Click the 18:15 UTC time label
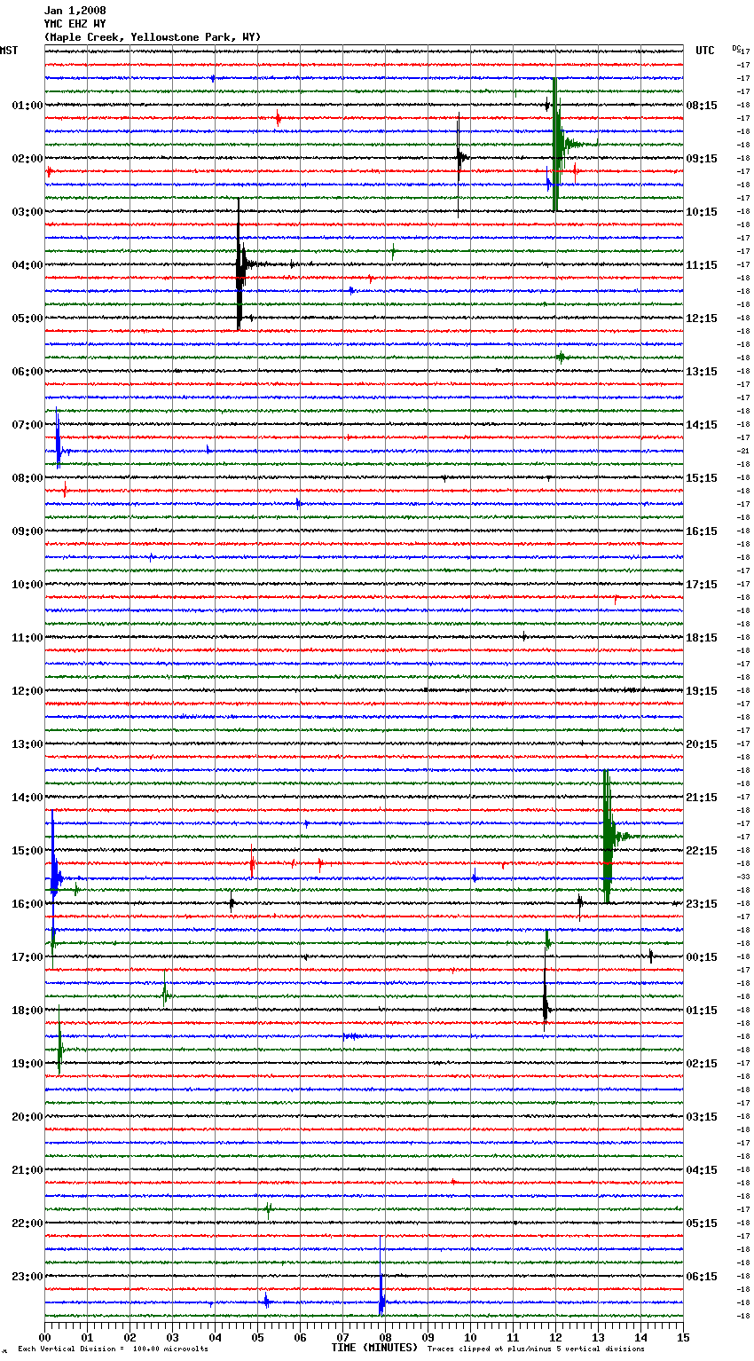The width and height of the screenshot is (754, 1361). coord(702,638)
